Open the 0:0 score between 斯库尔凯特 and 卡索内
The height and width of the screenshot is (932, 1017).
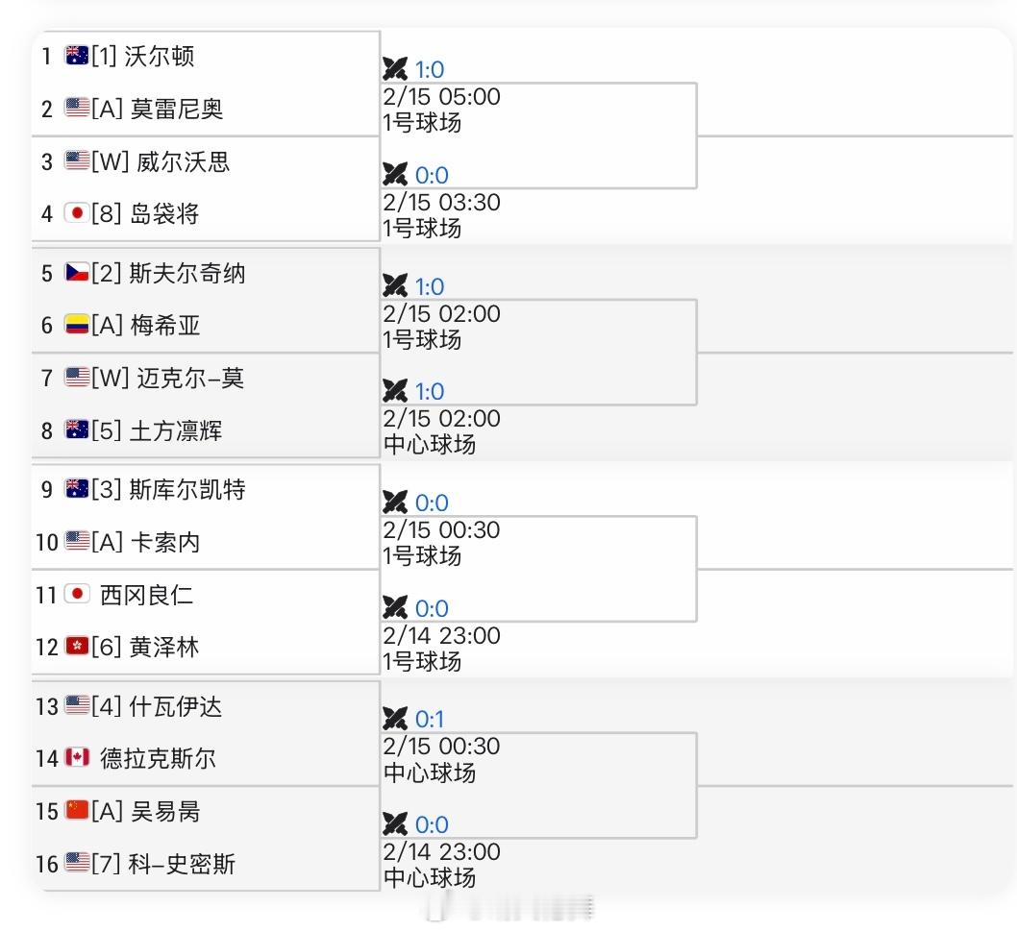(x=432, y=503)
